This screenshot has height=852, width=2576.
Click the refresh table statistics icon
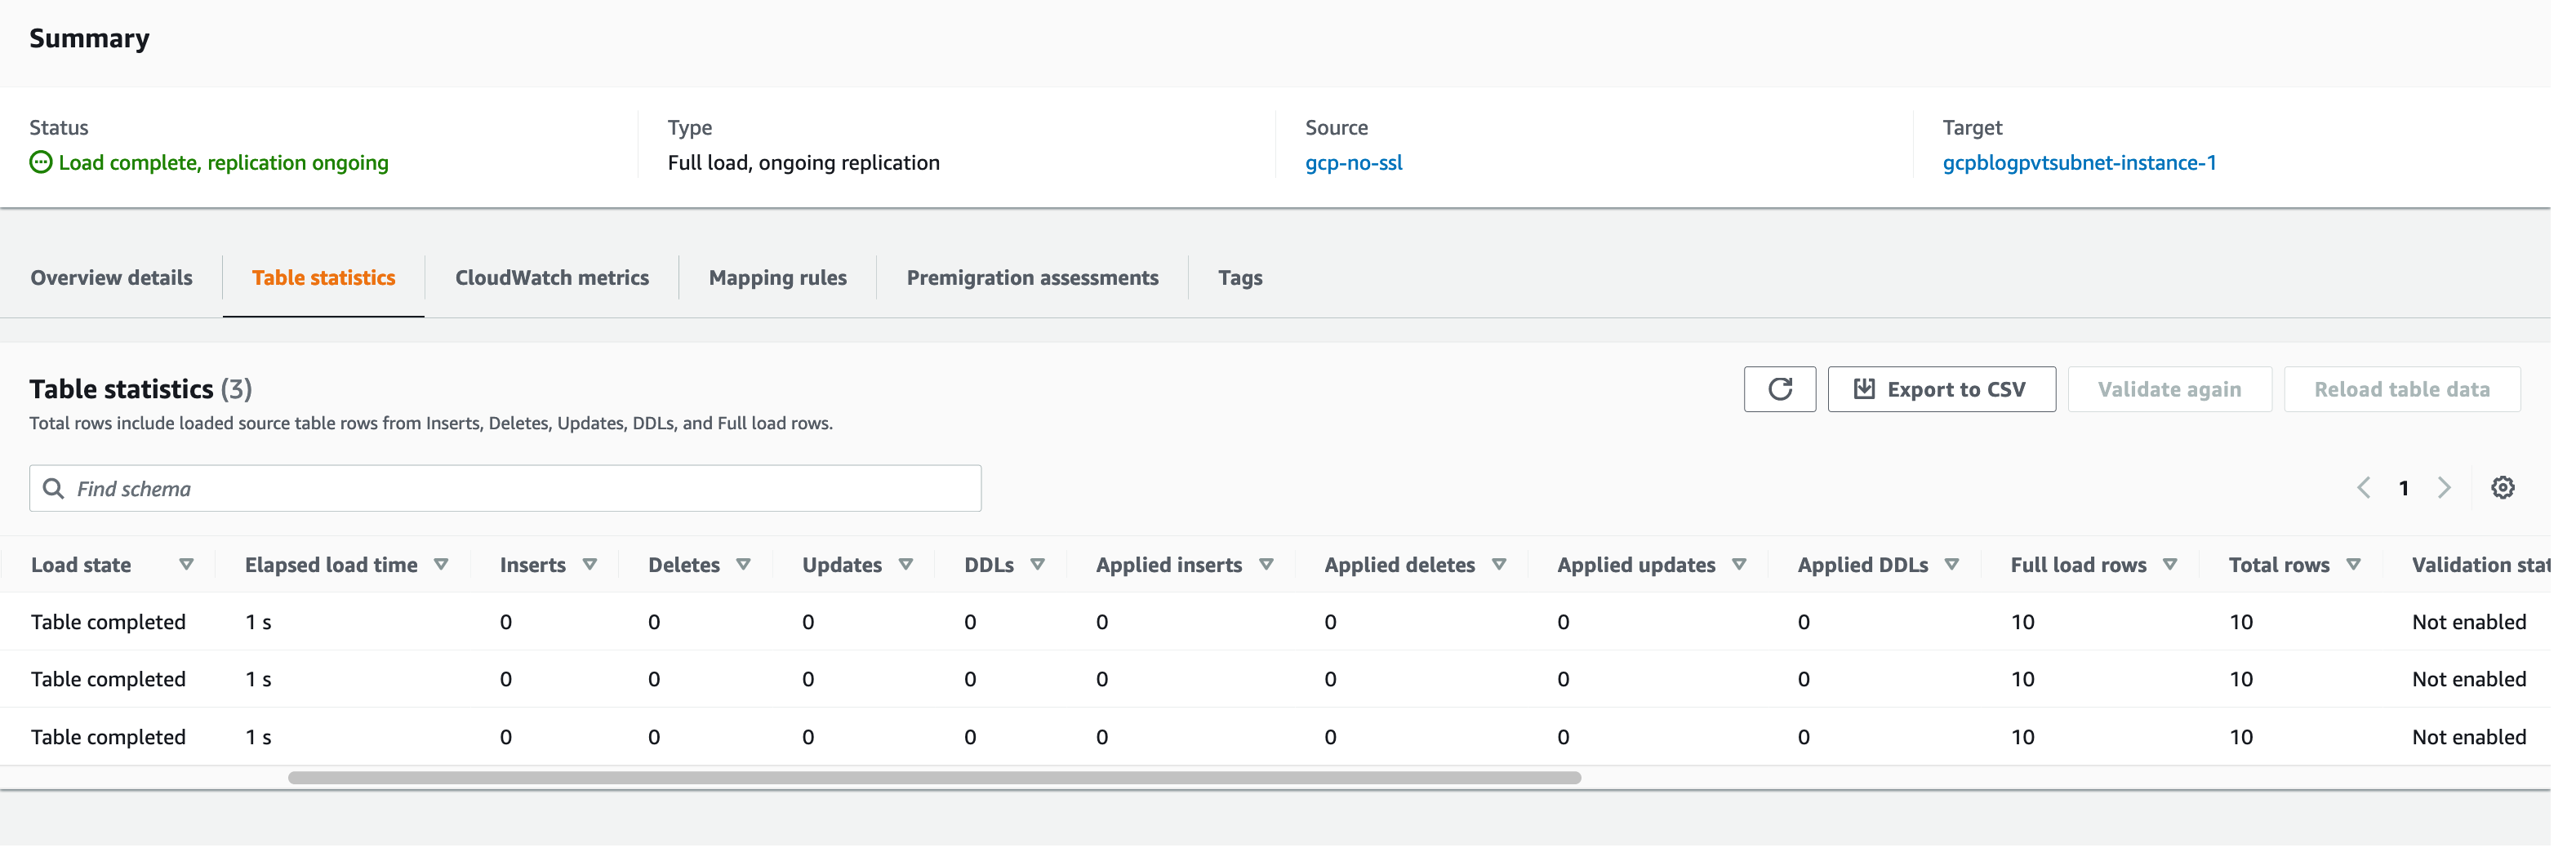[1779, 389]
